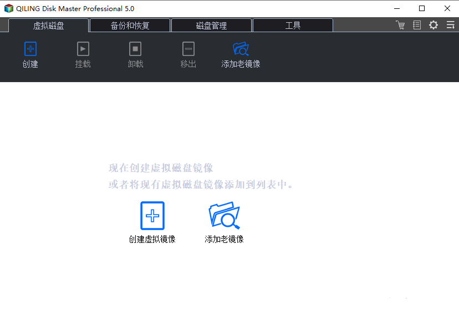
Task: Click the 移出 (Remove) toolbar icon
Action: point(188,49)
